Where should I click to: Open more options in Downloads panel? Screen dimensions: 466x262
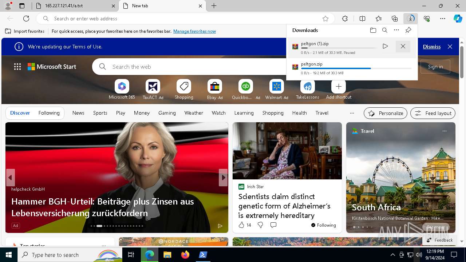[x=396, y=30]
